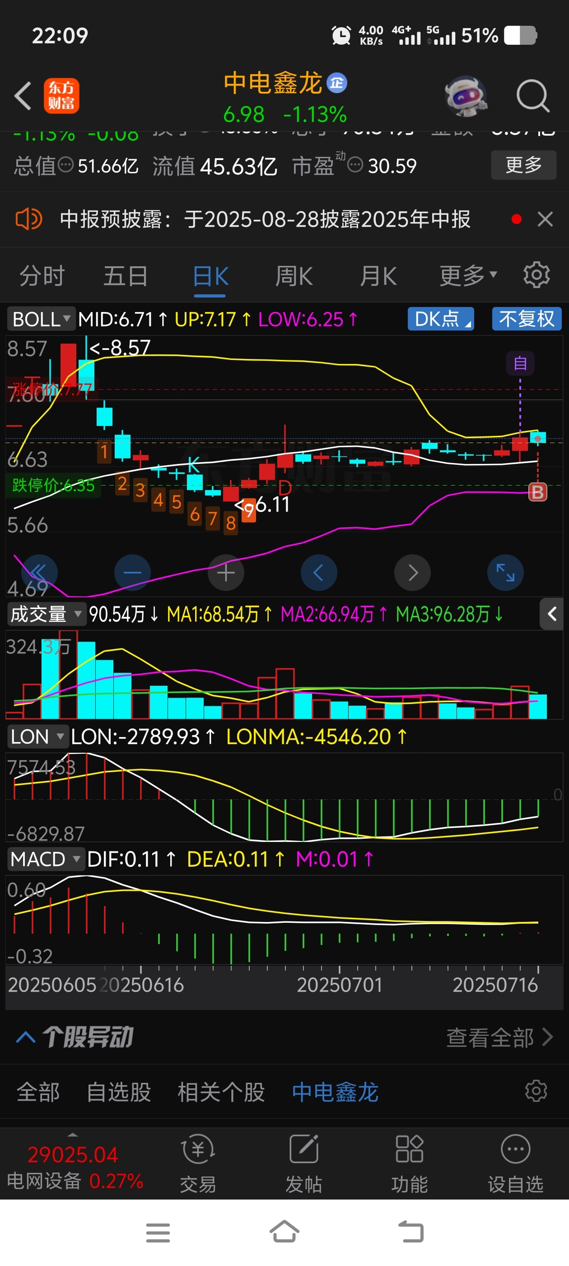Select 全部 filter tab
The width and height of the screenshot is (569, 1266).
click(38, 1092)
